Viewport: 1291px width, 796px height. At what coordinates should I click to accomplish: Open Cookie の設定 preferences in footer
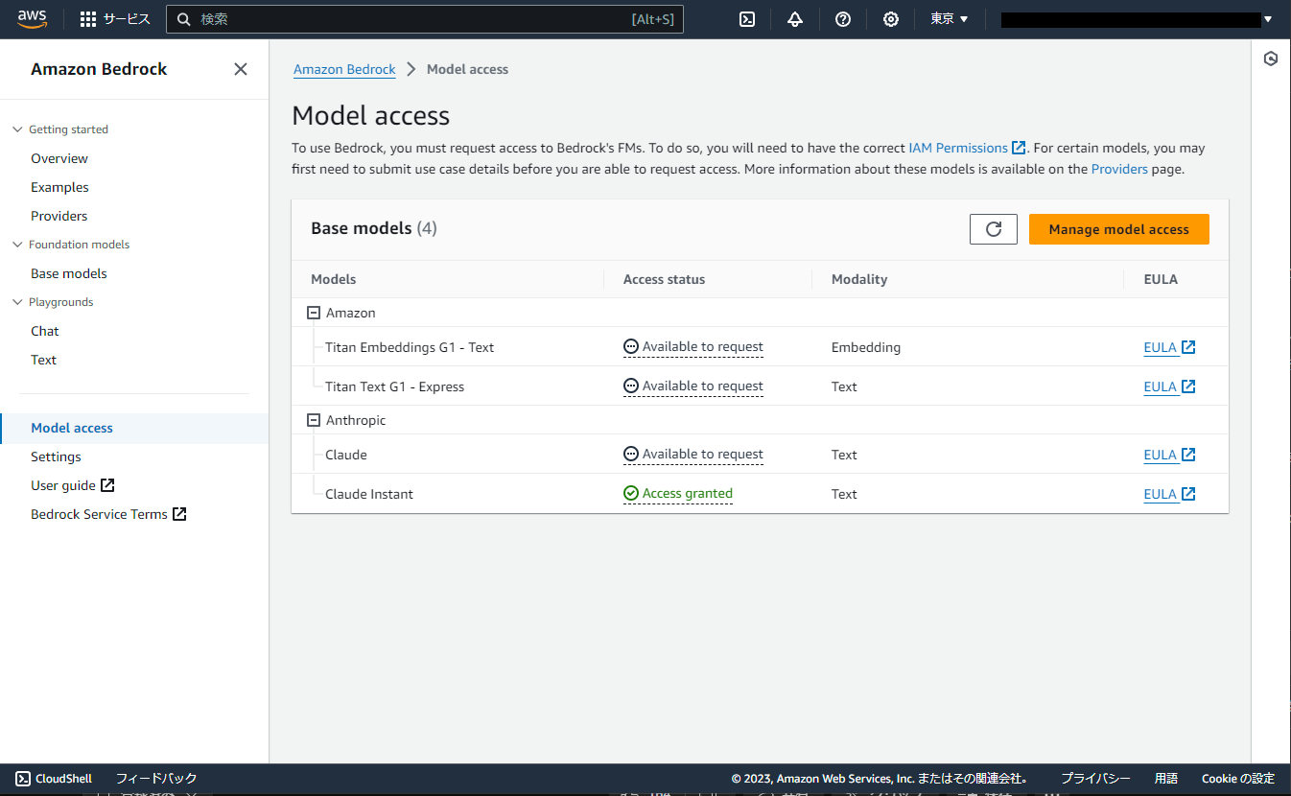(x=1238, y=779)
